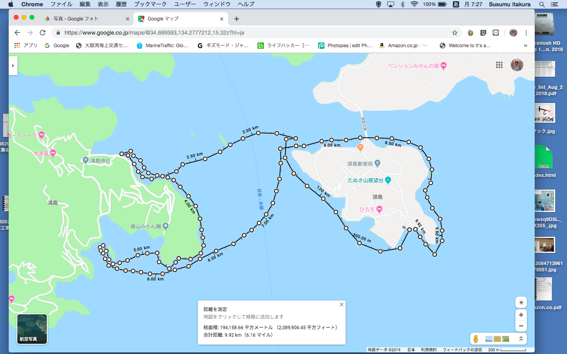Zoom in the map with plus button
Viewport: 567px width, 354px height.
521,315
